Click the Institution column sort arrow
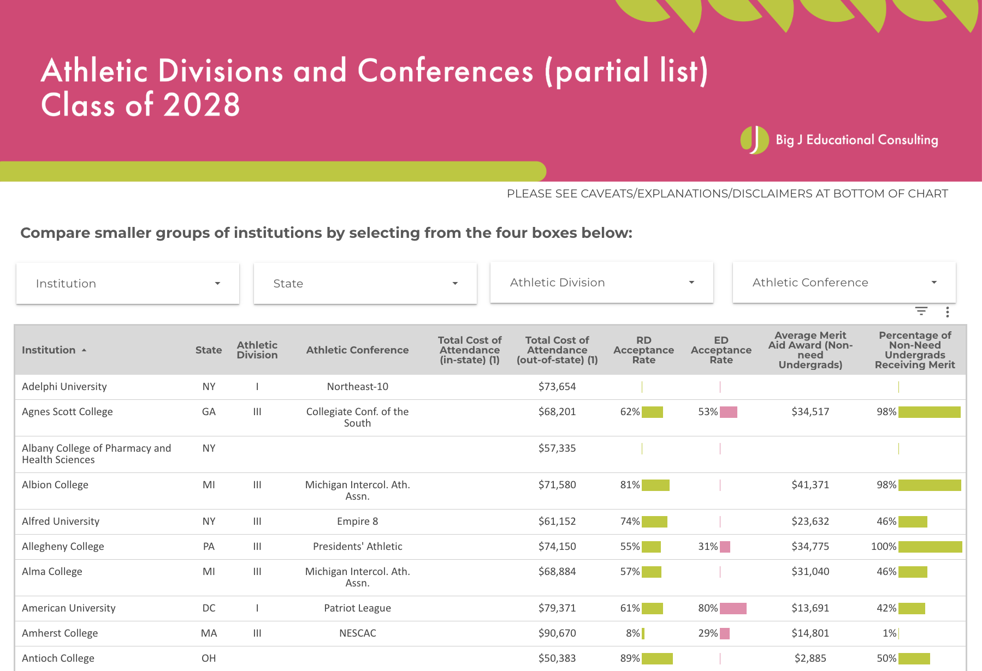This screenshot has width=982, height=671. tap(84, 350)
